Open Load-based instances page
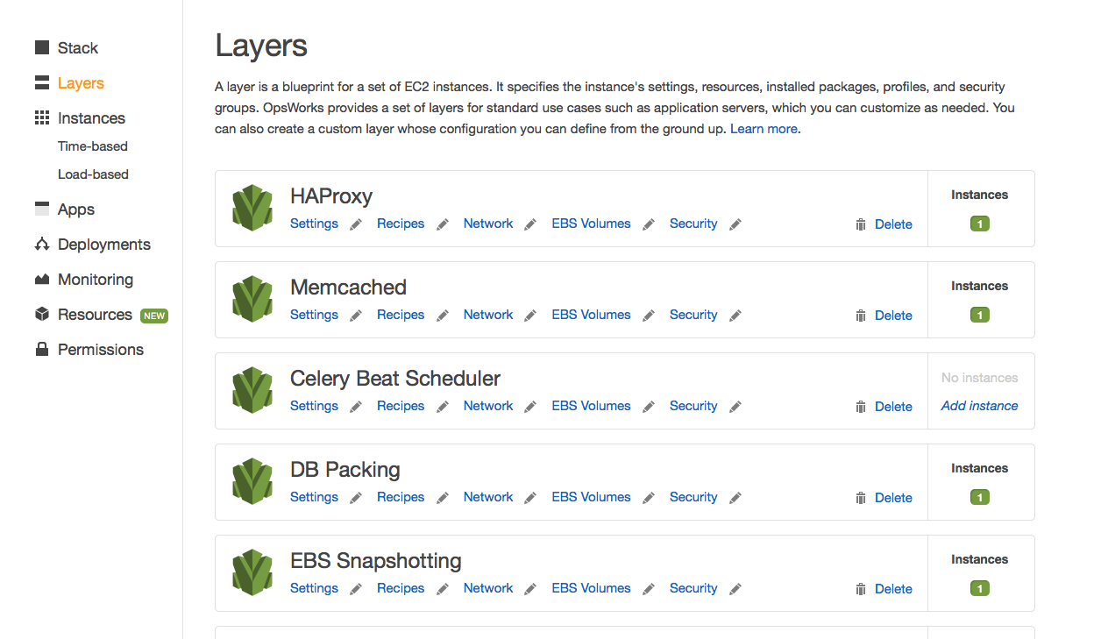 (x=93, y=174)
